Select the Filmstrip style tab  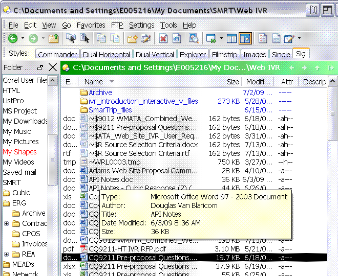click(x=225, y=54)
